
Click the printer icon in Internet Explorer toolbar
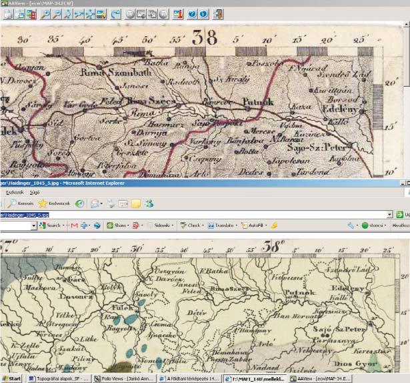click(111, 204)
